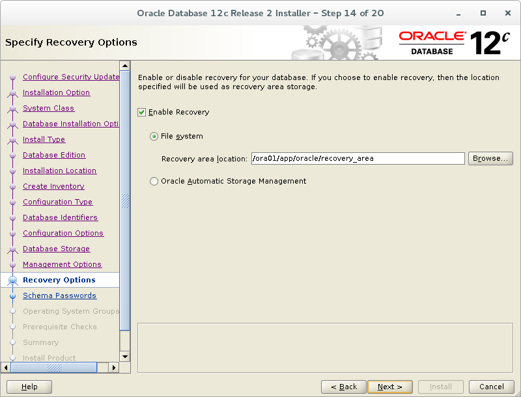Open the Create Inventory step
This screenshot has height=397, width=521.
point(53,186)
